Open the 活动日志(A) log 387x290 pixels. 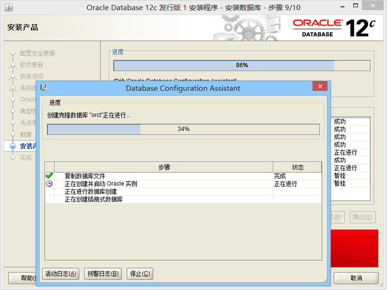click(x=61, y=274)
